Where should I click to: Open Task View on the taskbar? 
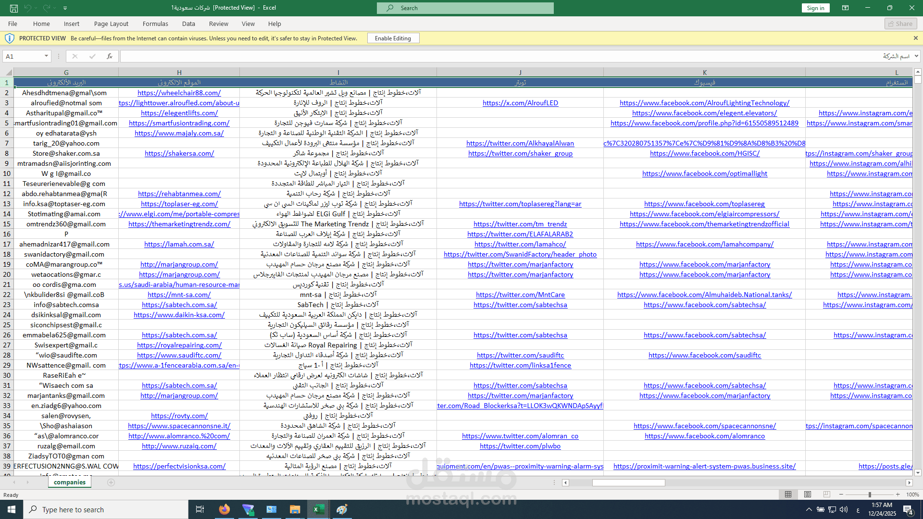click(200, 509)
